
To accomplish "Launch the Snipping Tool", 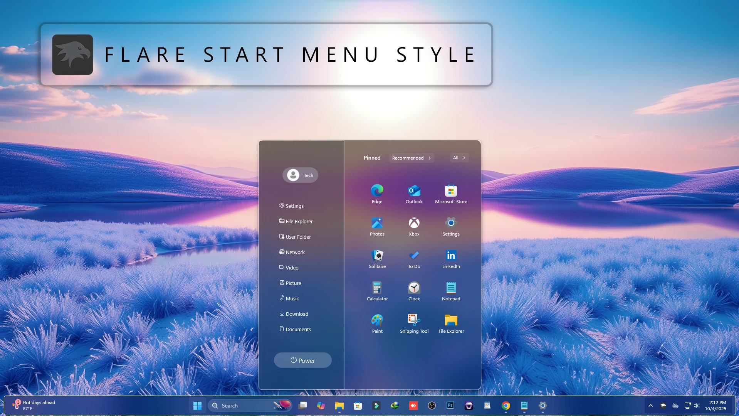I will (x=414, y=323).
